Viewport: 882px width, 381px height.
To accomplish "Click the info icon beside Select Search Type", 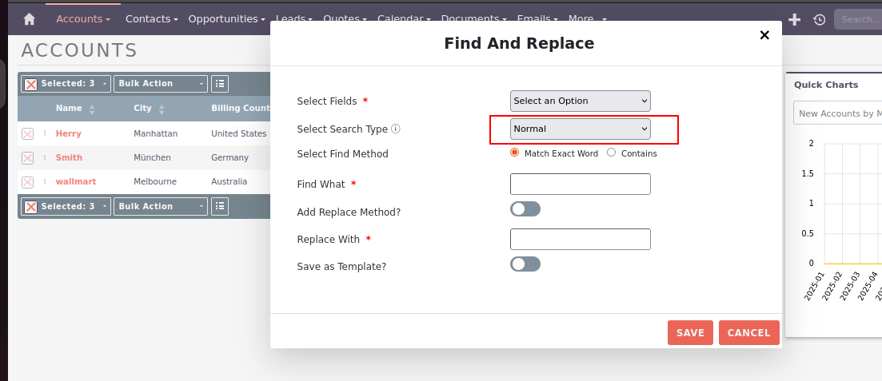I will coord(396,129).
